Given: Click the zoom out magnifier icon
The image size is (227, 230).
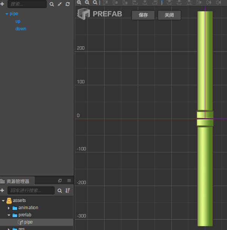Looking at the screenshot, I should coord(87,2).
